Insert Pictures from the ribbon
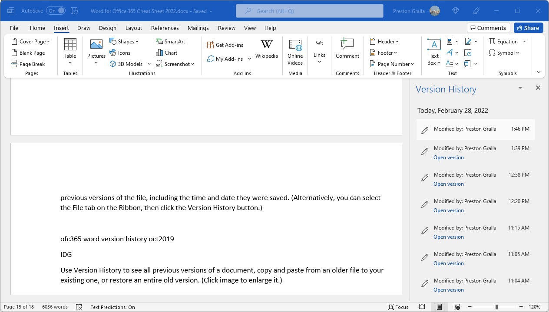The height and width of the screenshot is (312, 549). [96, 52]
